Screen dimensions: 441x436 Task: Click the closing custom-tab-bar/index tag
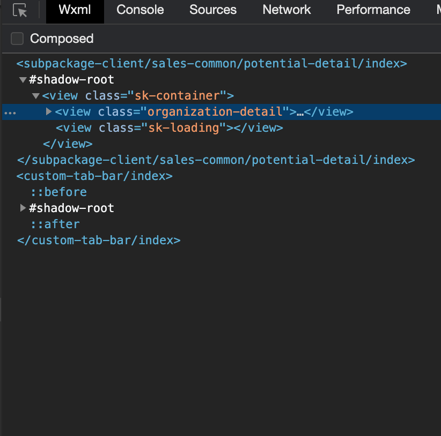coord(99,240)
